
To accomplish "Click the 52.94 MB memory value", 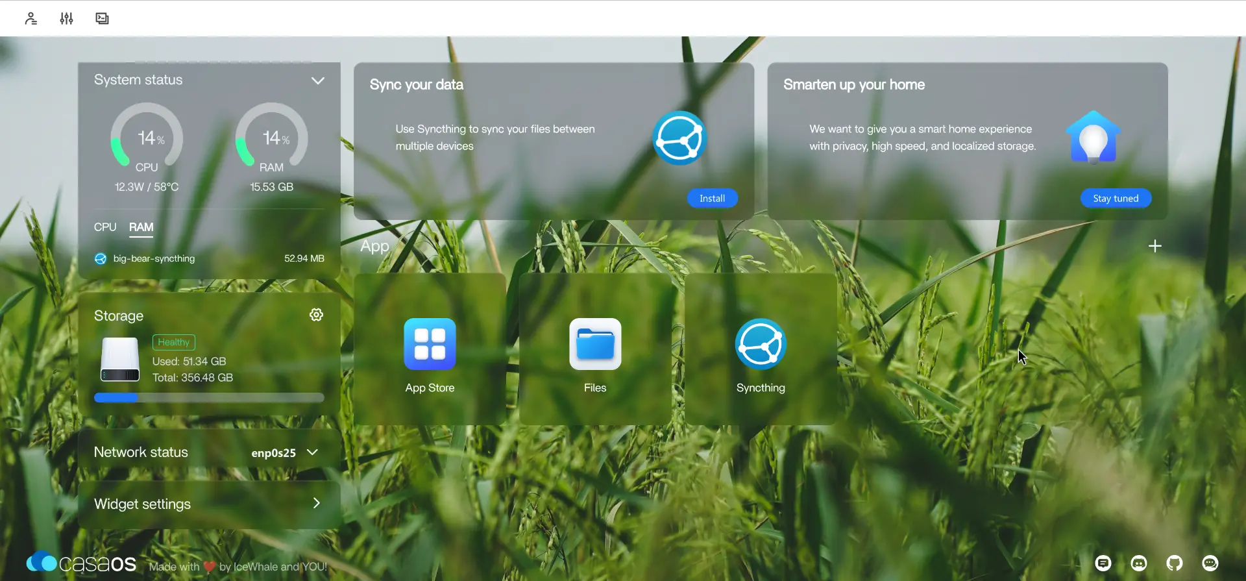I will (304, 258).
